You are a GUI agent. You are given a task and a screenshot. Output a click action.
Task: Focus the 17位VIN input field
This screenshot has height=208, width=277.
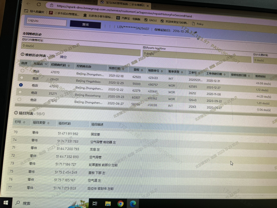click(x=46, y=22)
